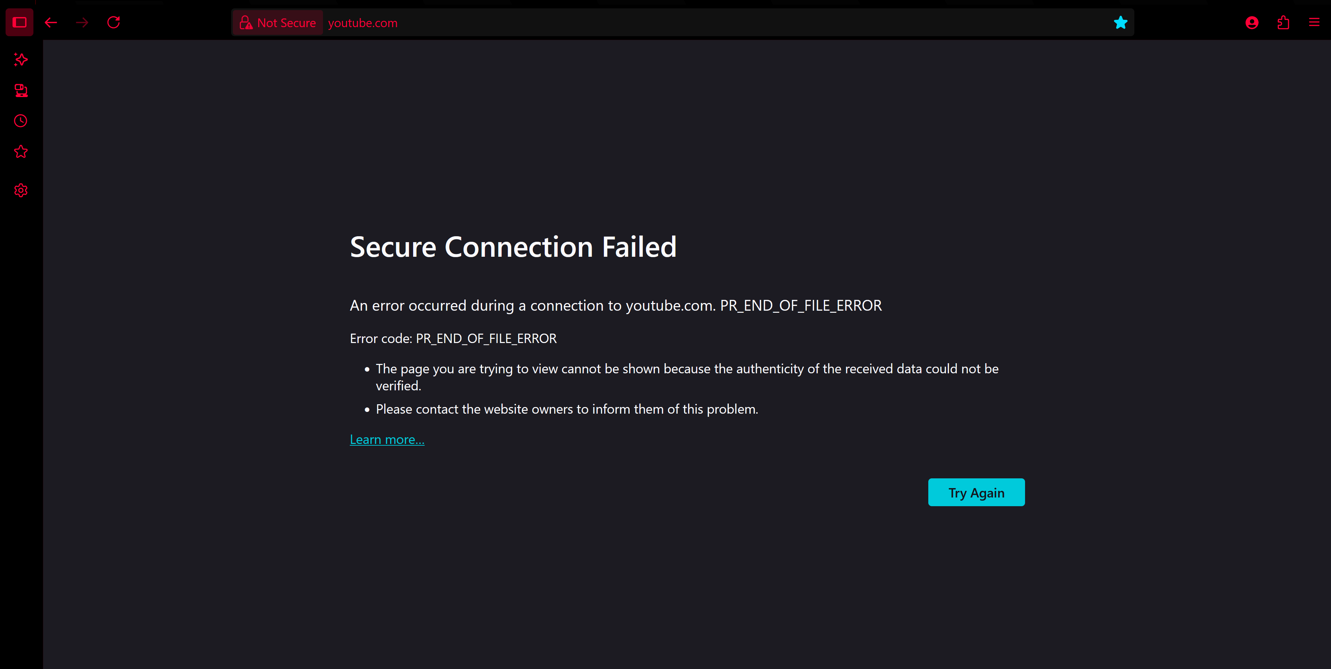Follow the Learn more link
The width and height of the screenshot is (1331, 669).
(x=387, y=439)
